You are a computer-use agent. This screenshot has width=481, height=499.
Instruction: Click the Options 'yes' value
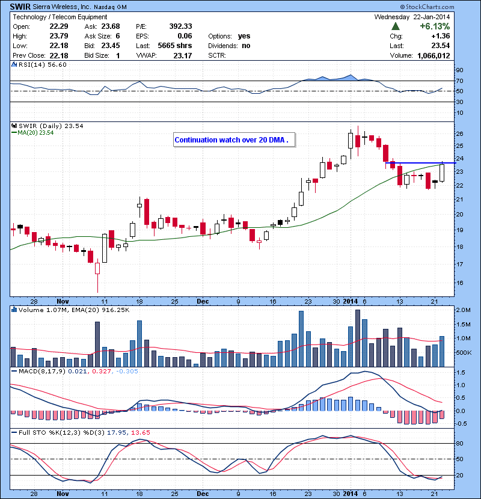pos(244,36)
